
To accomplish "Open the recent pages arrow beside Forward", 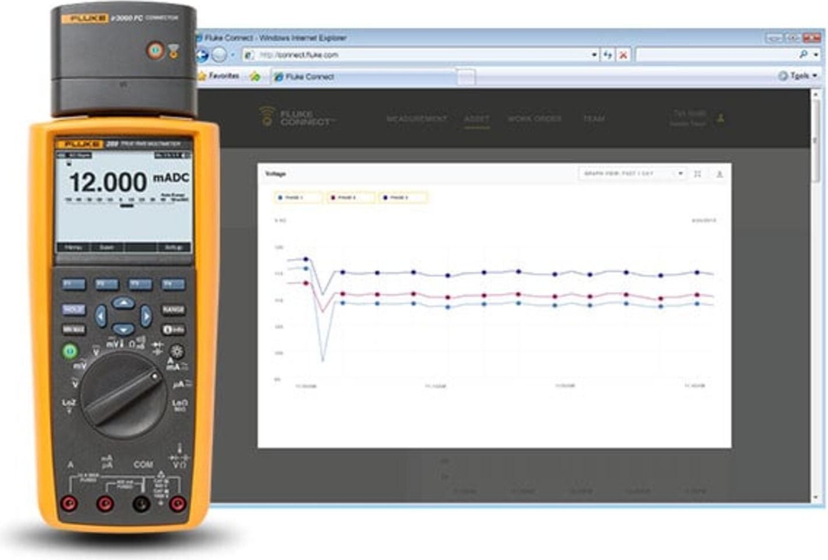I will tap(232, 55).
